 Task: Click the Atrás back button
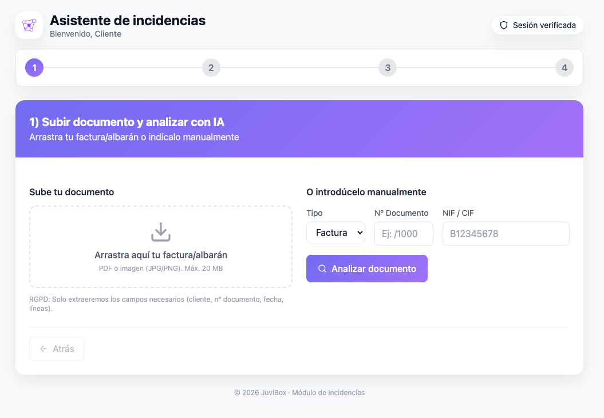(x=57, y=349)
